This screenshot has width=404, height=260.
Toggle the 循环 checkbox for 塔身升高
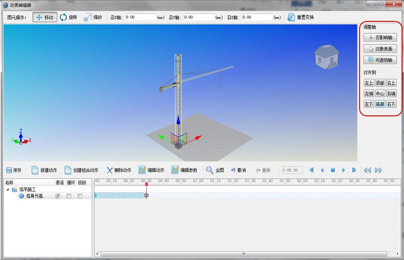coord(69,196)
